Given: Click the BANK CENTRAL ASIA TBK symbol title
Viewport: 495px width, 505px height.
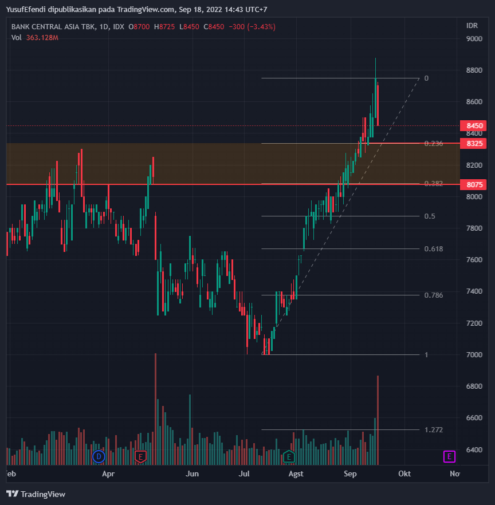Looking at the screenshot, I should click(x=53, y=27).
